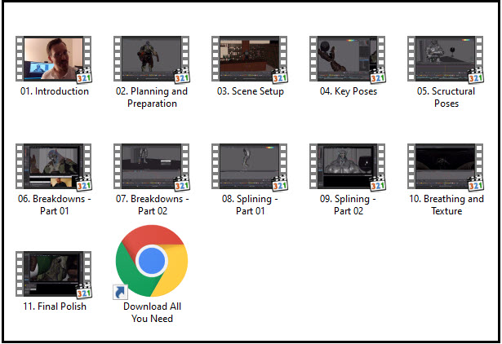Viewport: 502px width, 344px height.
Task: Click the '01. Introduction' file name
Action: click(55, 91)
